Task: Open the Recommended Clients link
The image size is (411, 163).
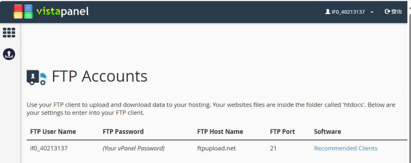Action: (346, 148)
